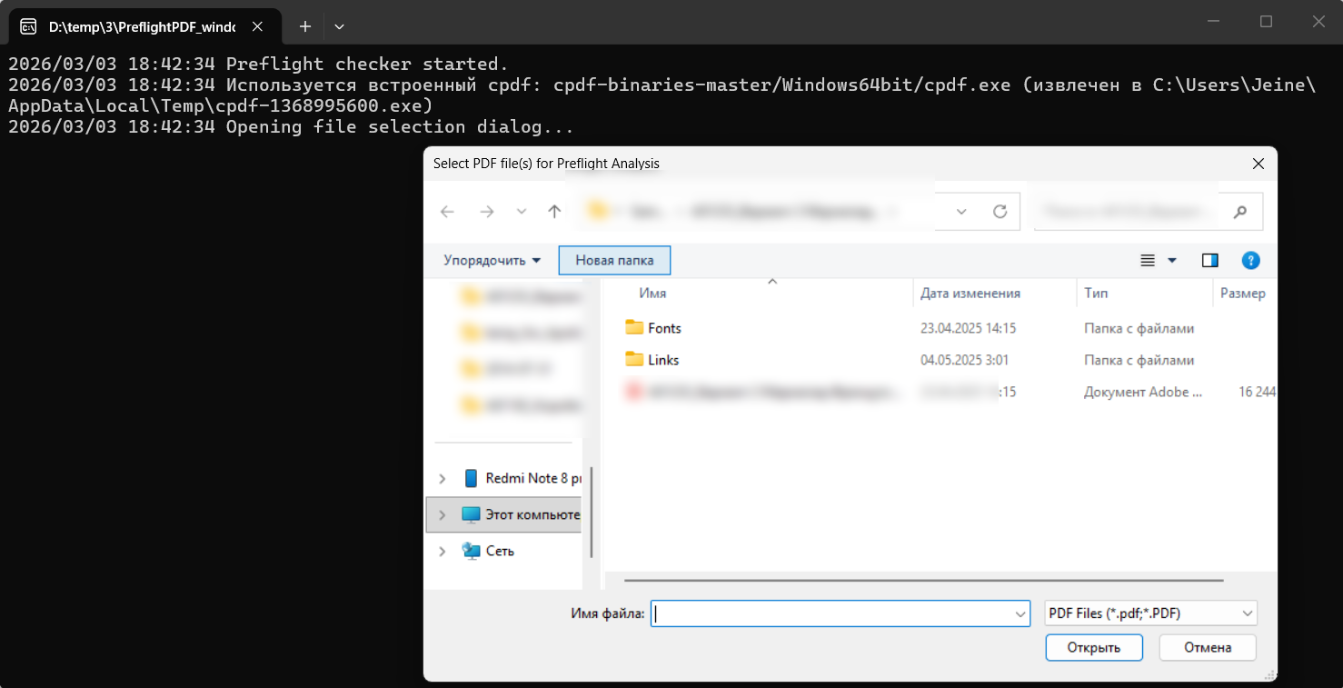Go forward in the file dialog

point(487,212)
